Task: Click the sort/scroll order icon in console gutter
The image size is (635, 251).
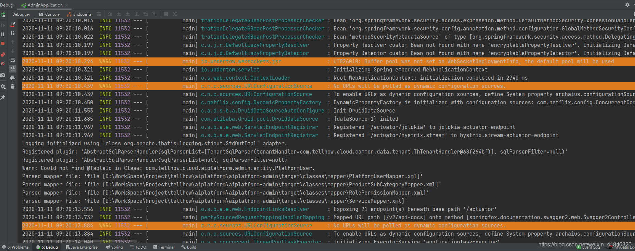Action: 13,33
